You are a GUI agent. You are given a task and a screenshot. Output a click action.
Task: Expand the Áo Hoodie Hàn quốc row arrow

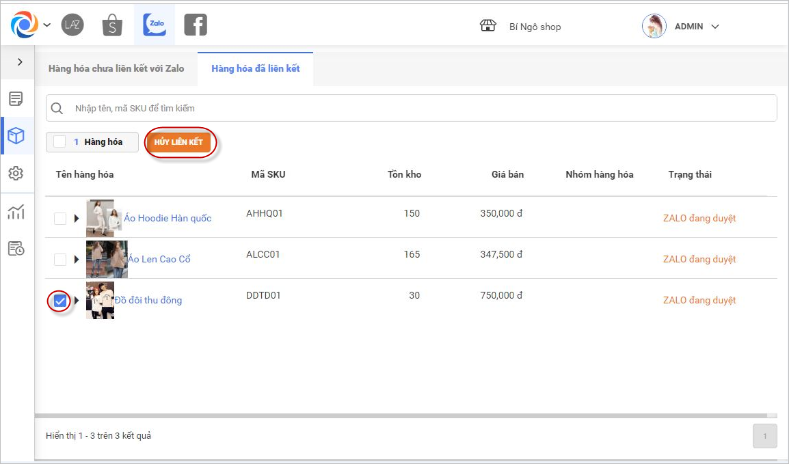77,219
